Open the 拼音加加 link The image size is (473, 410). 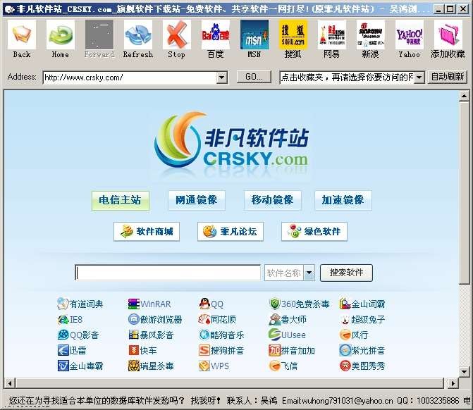click(x=292, y=350)
